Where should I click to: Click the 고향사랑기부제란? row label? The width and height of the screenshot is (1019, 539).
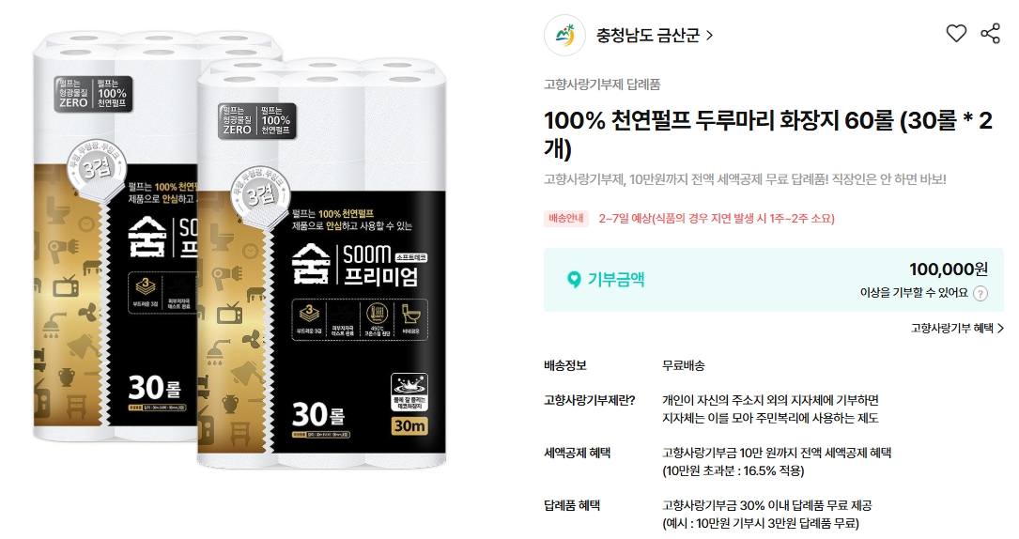[590, 401]
